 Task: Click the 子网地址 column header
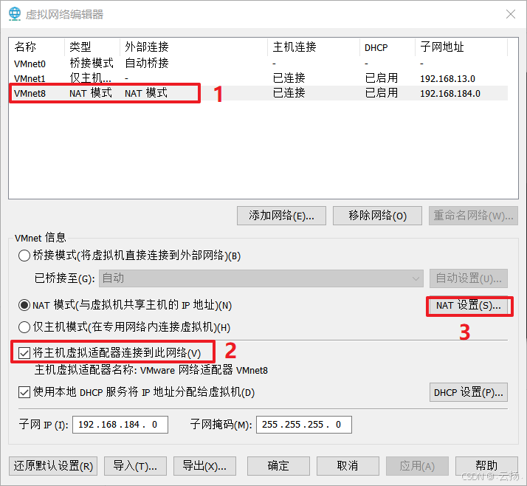coord(461,47)
